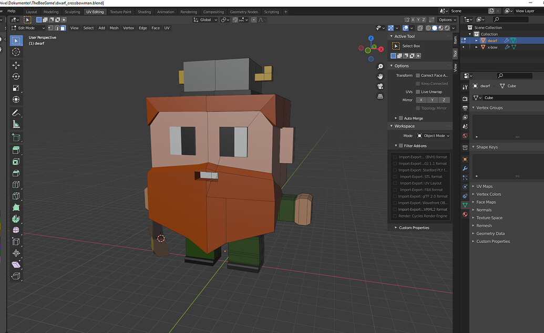Toggle camera view with camera gizmo

pos(380,86)
